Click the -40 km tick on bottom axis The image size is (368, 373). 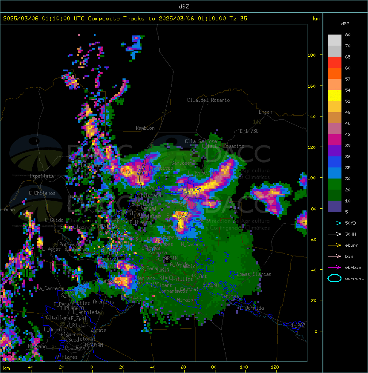(x=29, y=367)
